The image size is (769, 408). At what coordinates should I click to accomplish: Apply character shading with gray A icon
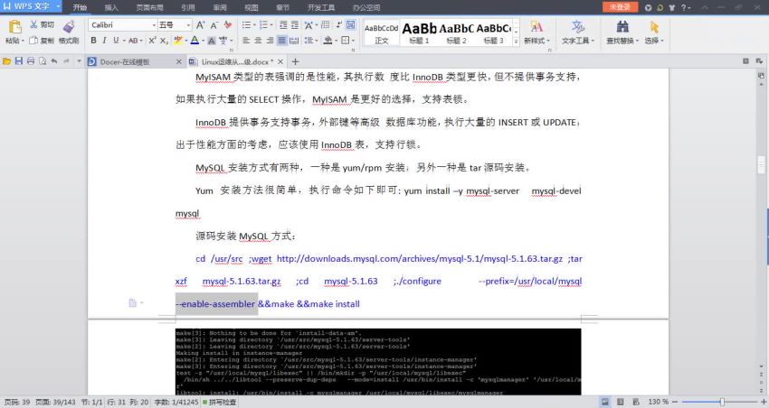(x=212, y=41)
